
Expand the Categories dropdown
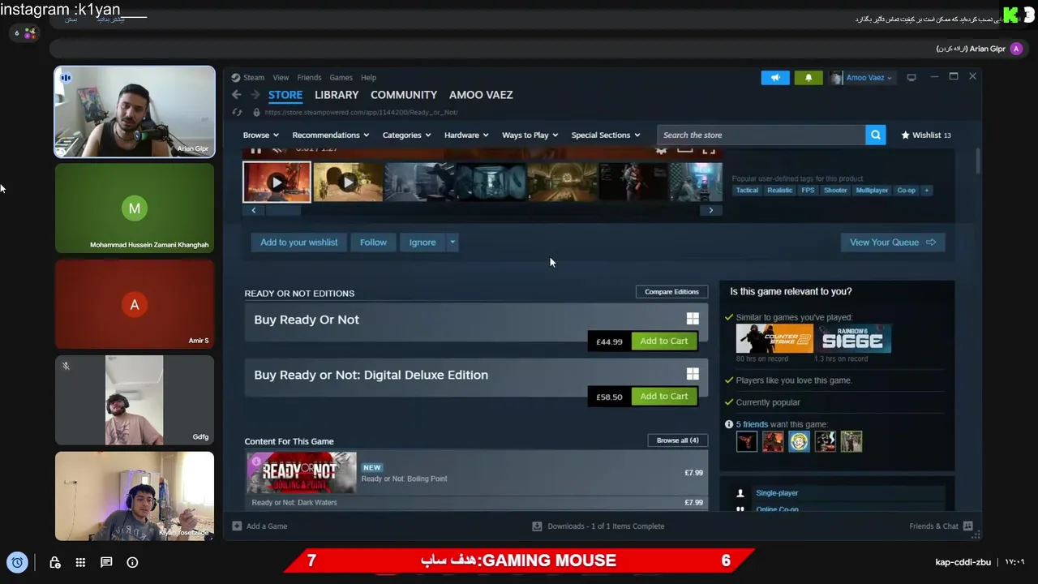click(x=407, y=135)
